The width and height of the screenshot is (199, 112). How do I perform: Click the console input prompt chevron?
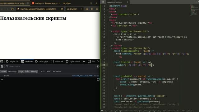click(x=2, y=79)
